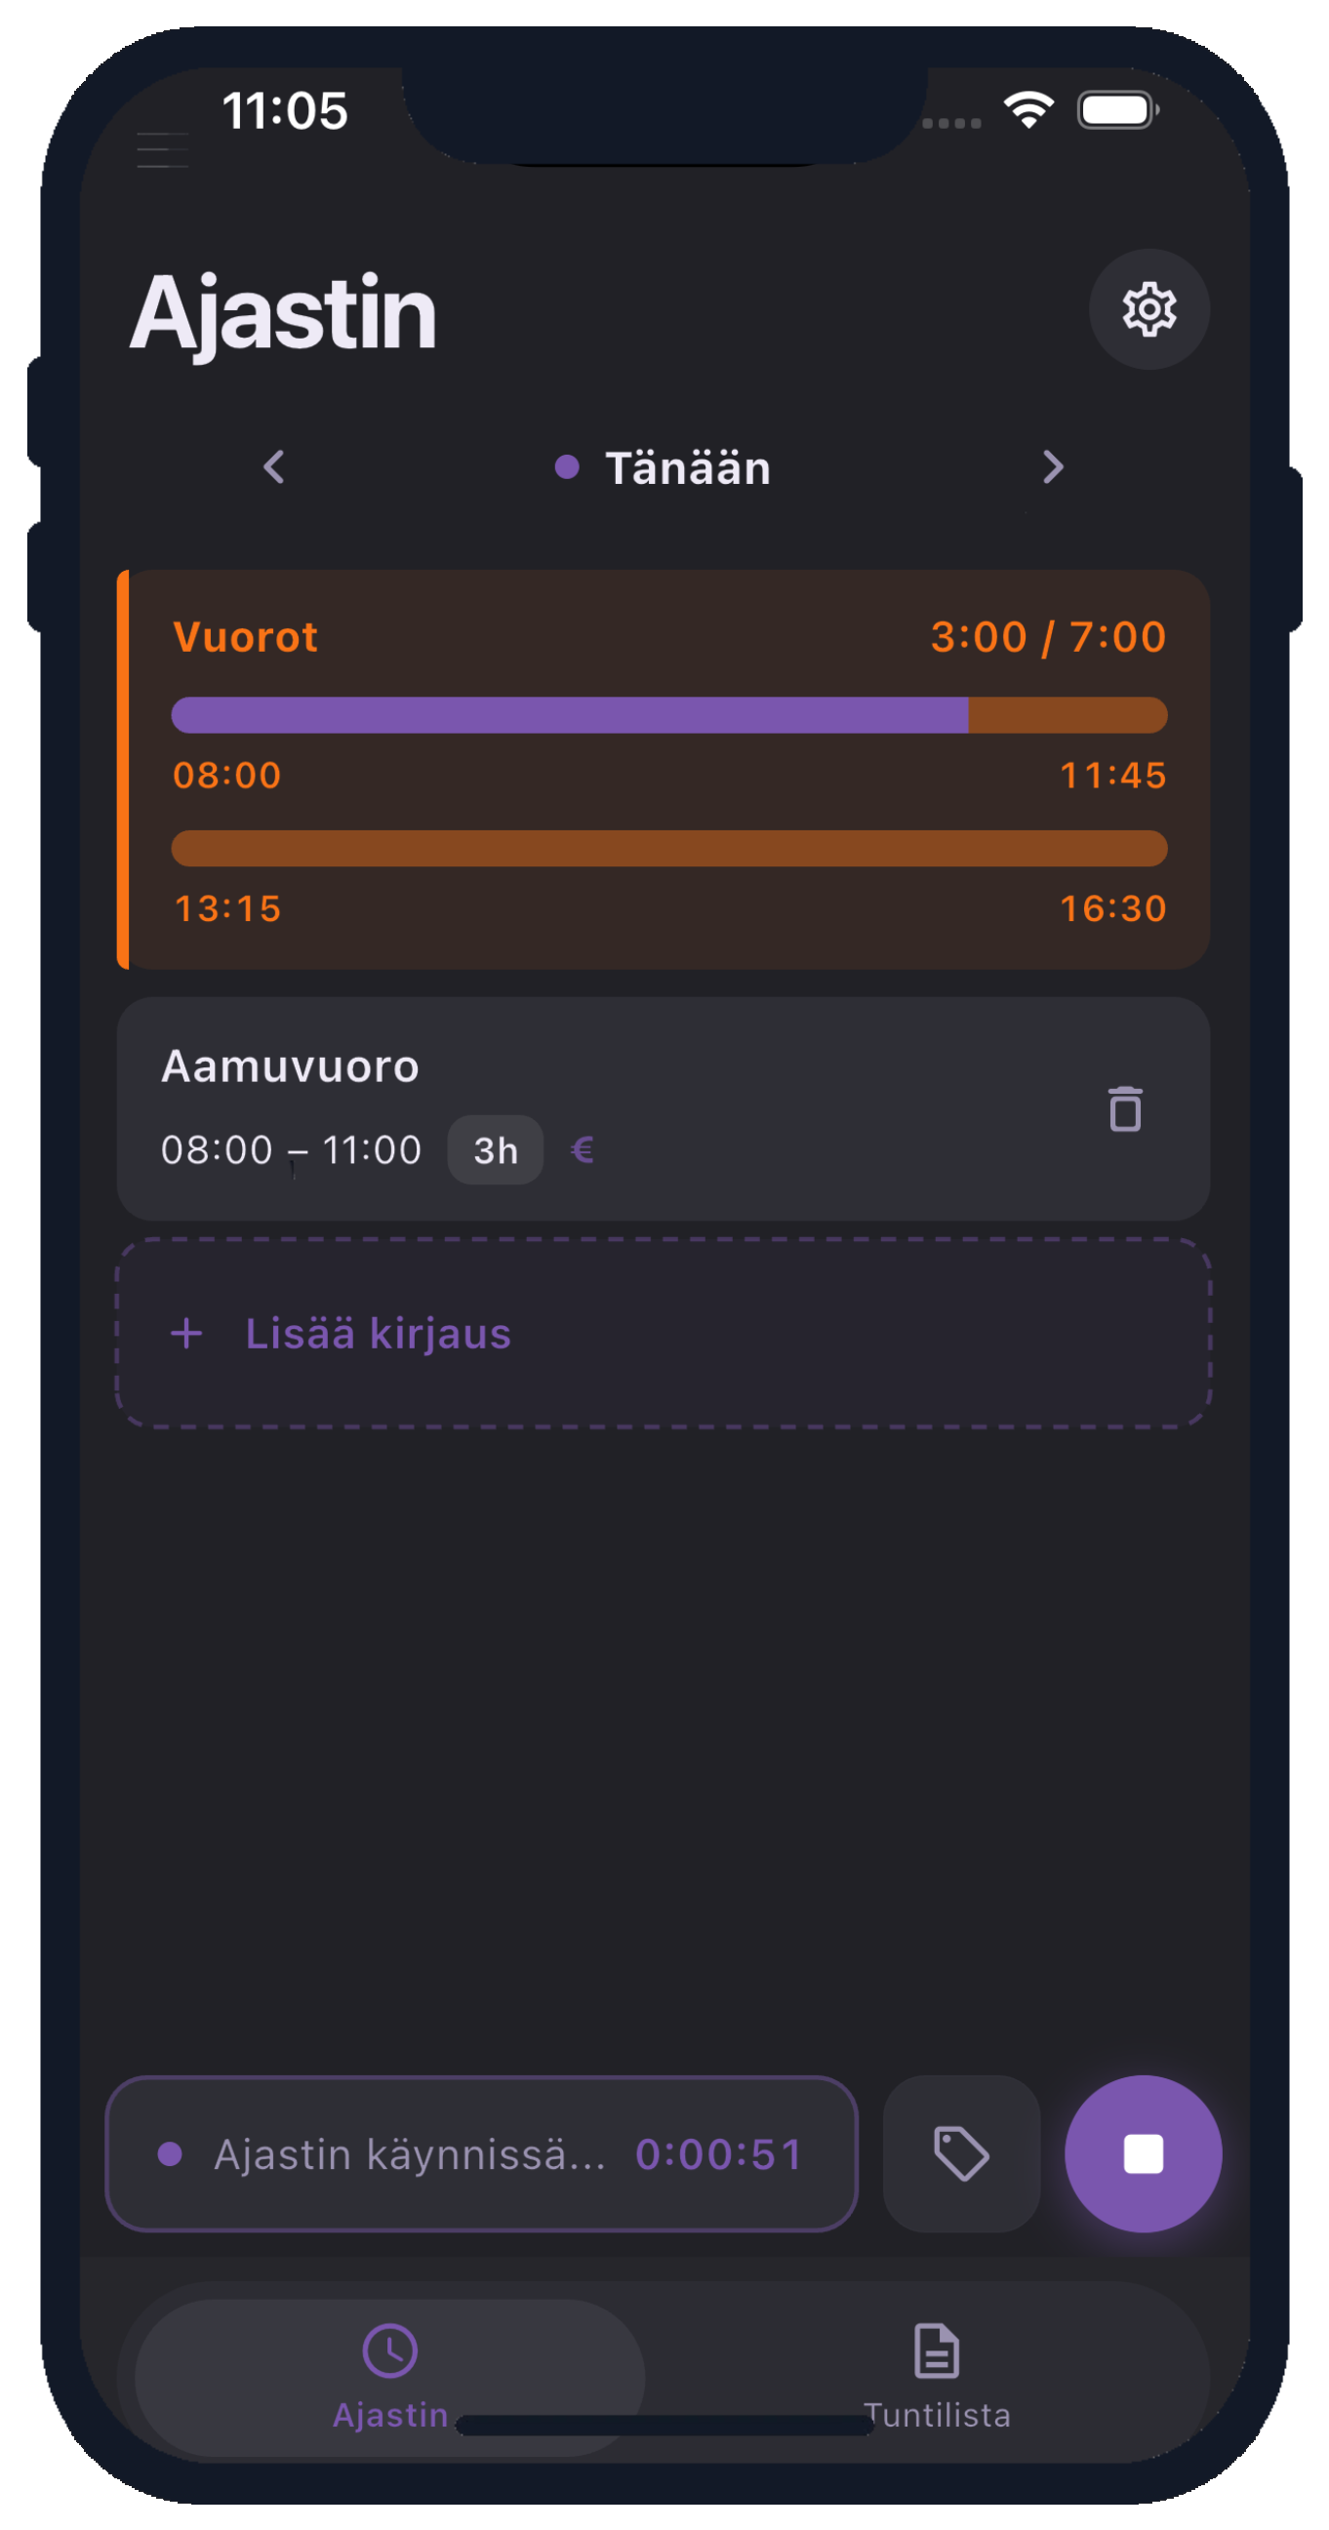Open the tag selector icon button
1329x2530 pixels.
click(961, 2152)
